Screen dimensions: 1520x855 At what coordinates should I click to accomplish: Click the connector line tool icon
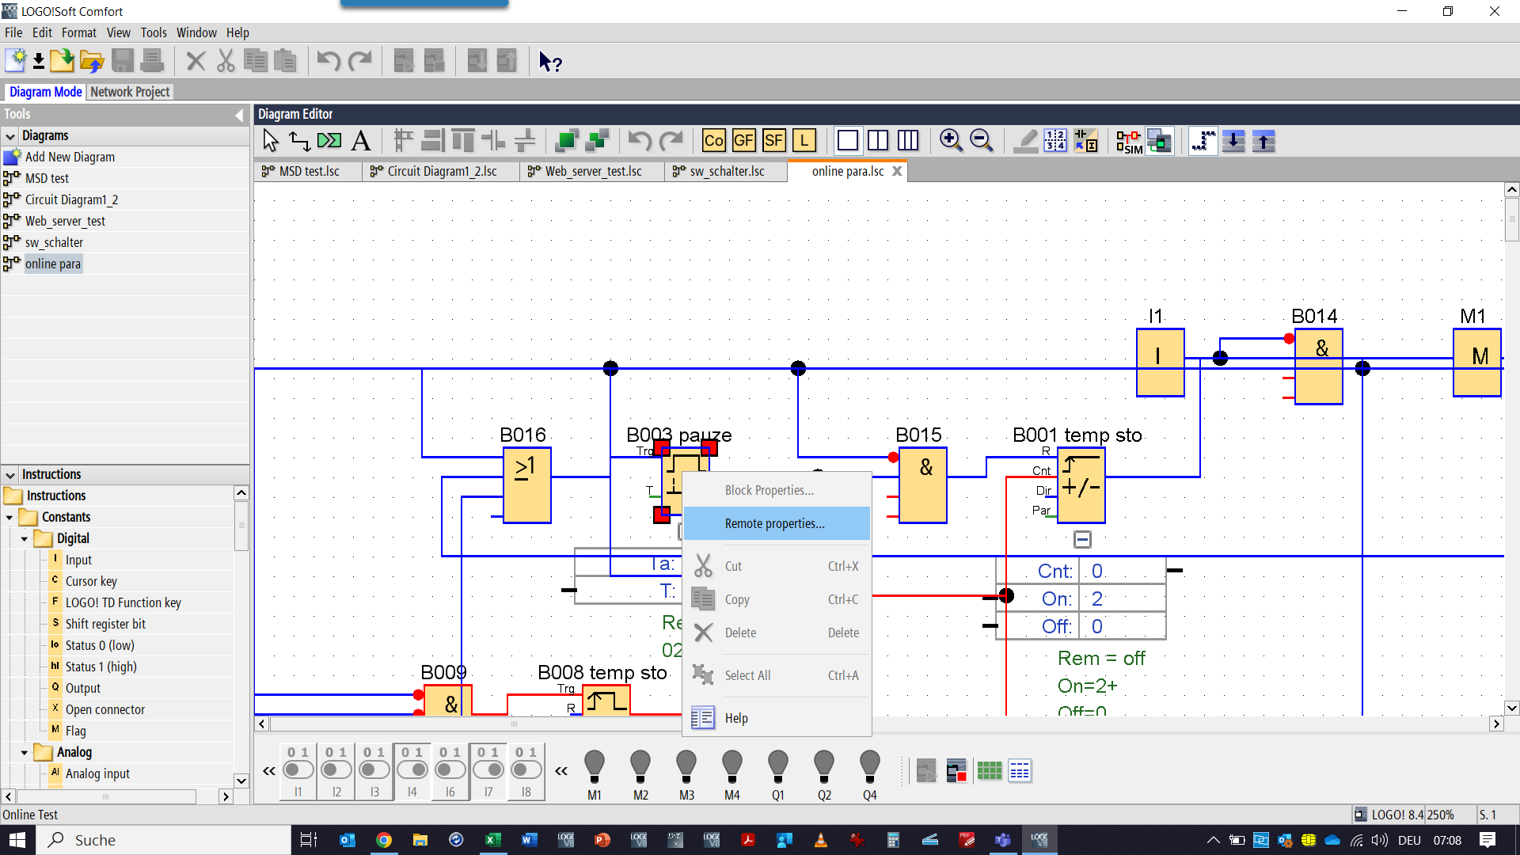click(x=299, y=141)
